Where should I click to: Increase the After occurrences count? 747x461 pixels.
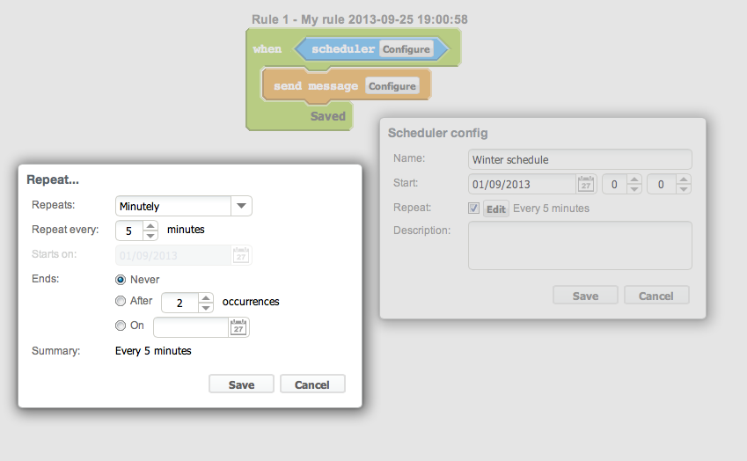point(206,297)
